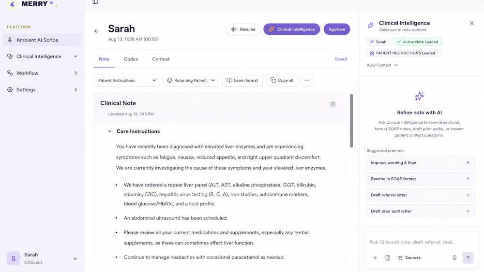
Task: Click the Sarah patient chip
Action: pyautogui.click(x=378, y=42)
